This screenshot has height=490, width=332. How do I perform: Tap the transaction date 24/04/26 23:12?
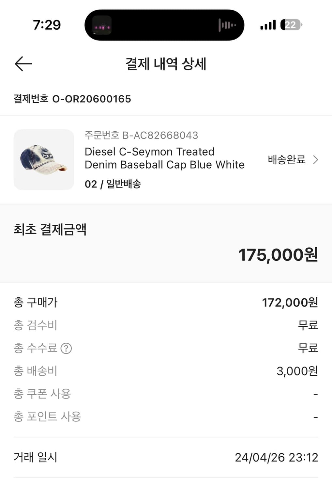276,457
